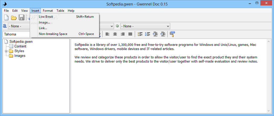
Task: Click the Gwennel bird icon in the title bar
Action: pos(5,4)
